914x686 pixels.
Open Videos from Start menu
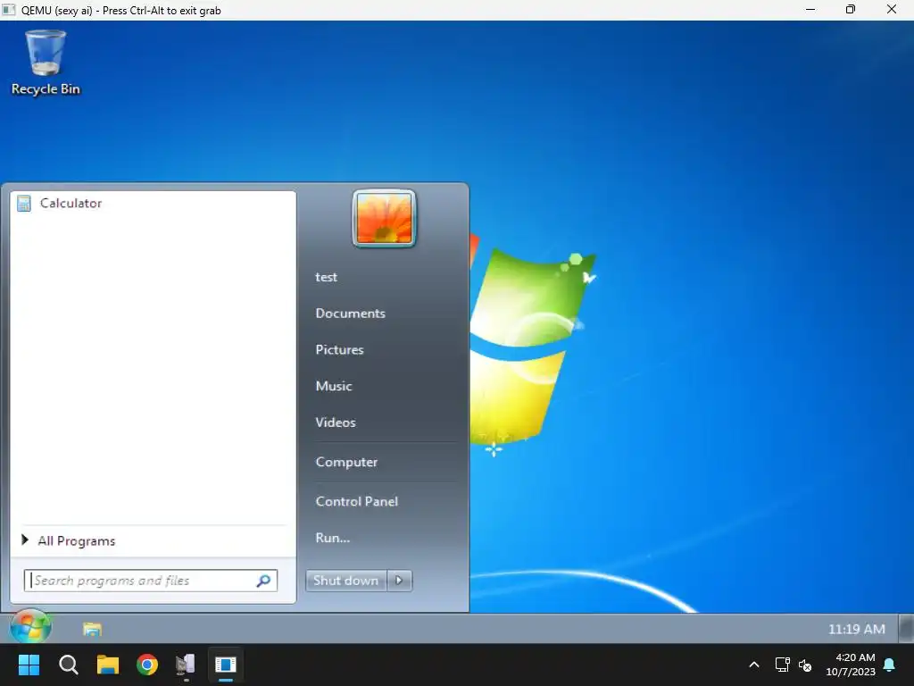point(336,422)
